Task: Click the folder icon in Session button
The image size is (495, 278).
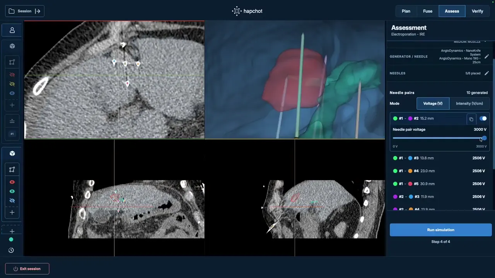Action: (x=12, y=11)
